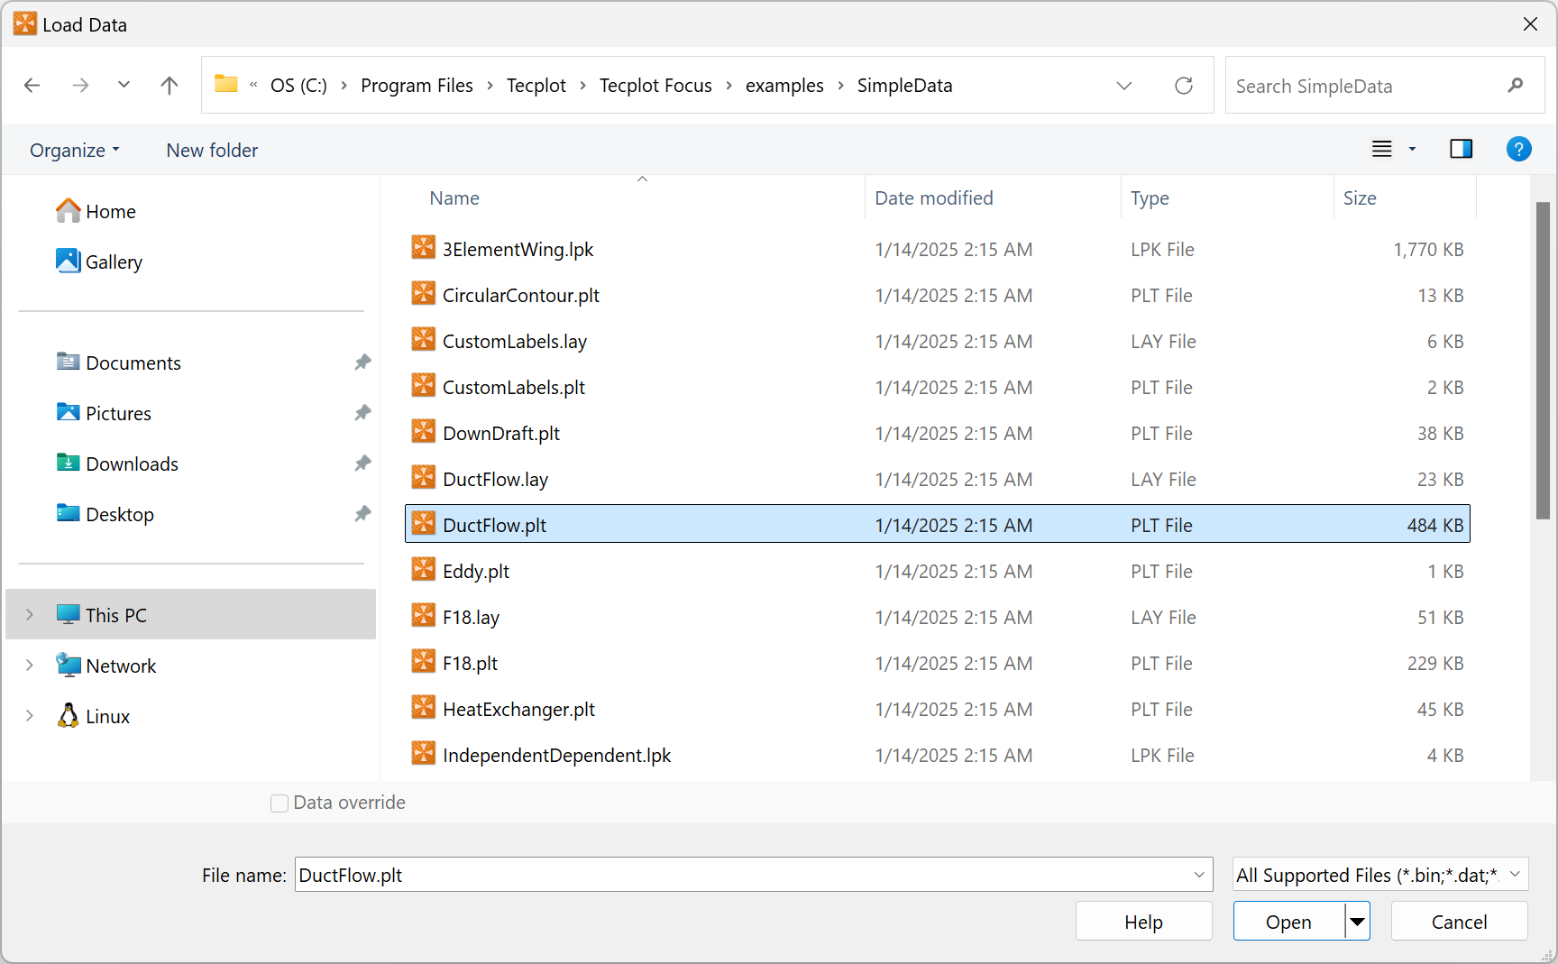1558x964 pixels.
Task: Click the folder icon in address bar
Action: (225, 85)
